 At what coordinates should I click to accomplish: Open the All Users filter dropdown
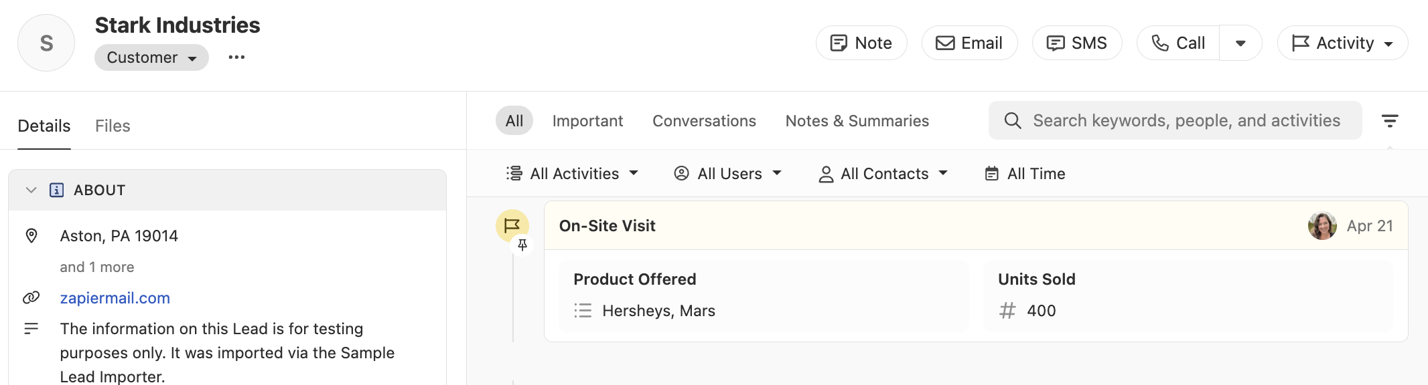[x=728, y=174]
